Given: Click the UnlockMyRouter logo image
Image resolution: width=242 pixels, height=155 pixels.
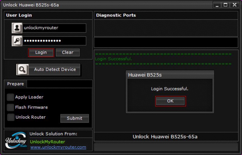Looking at the screenshot, I should (x=16, y=140).
